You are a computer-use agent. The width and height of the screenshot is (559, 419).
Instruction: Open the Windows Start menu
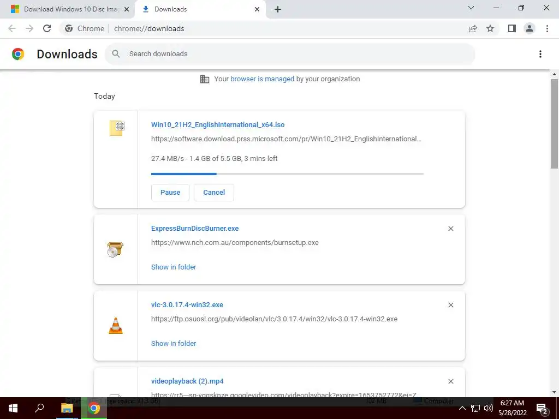tap(13, 408)
